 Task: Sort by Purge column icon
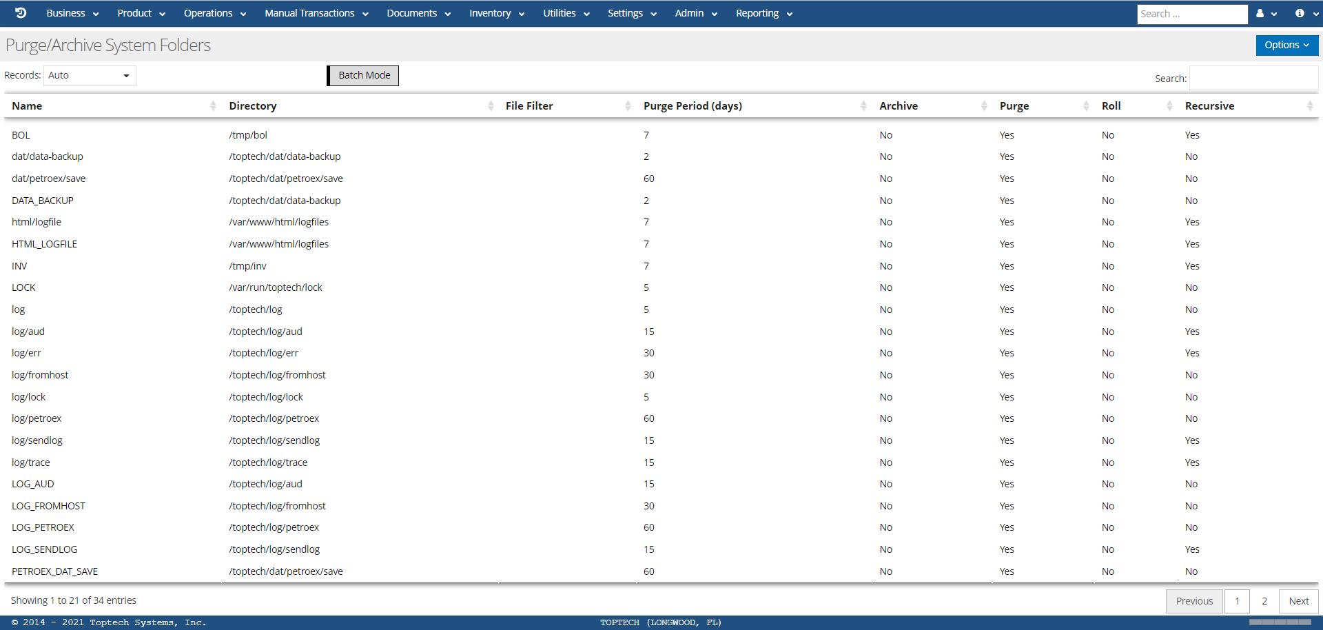1086,106
